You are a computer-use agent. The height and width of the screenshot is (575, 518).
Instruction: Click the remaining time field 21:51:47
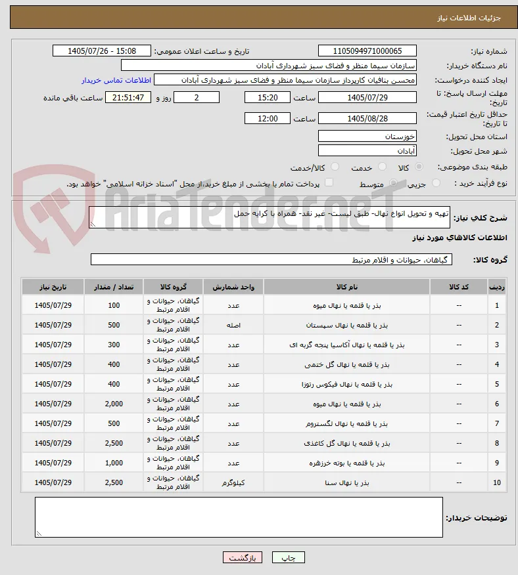[128, 97]
